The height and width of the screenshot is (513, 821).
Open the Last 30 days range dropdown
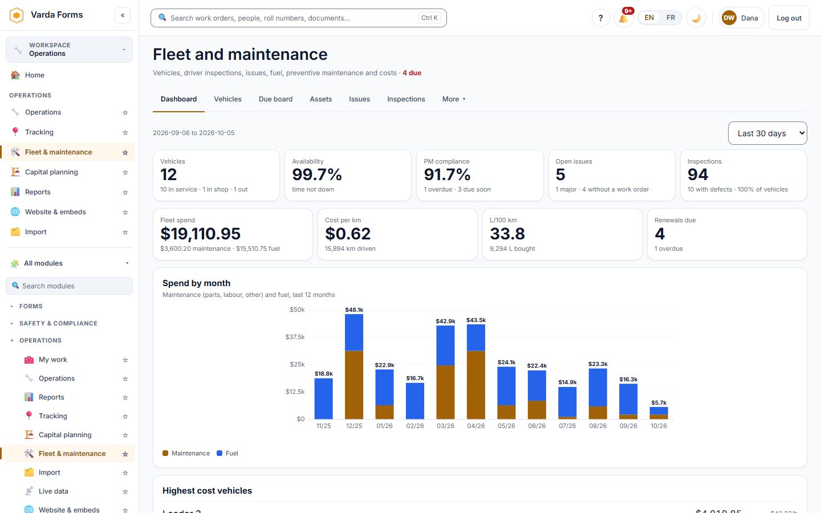coord(767,133)
